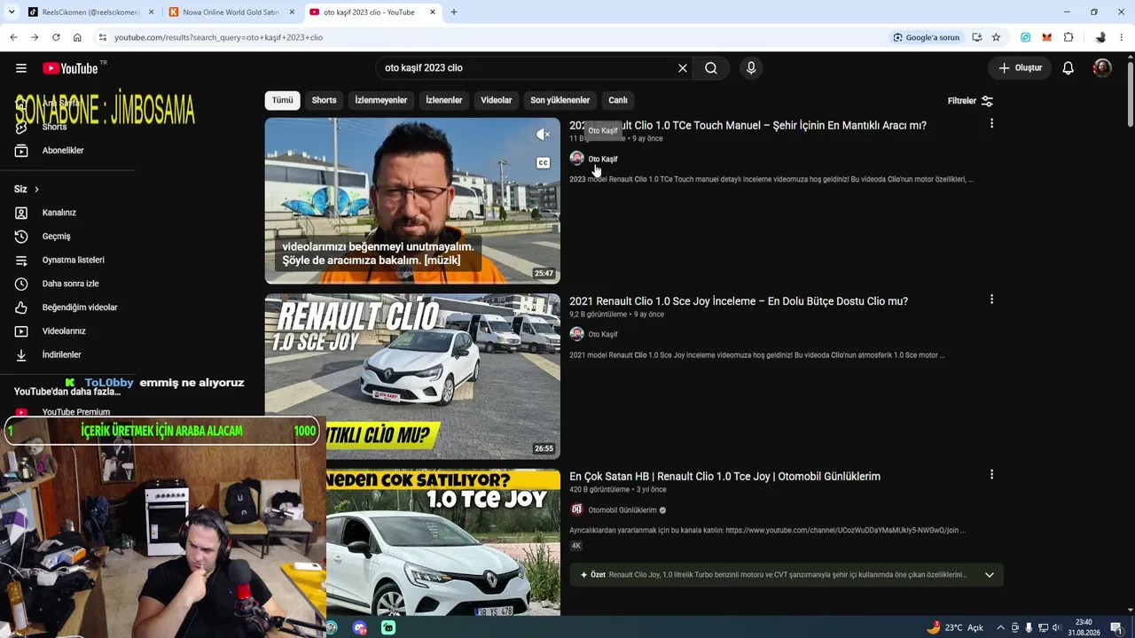Bookmark this page with the star icon

(996, 37)
